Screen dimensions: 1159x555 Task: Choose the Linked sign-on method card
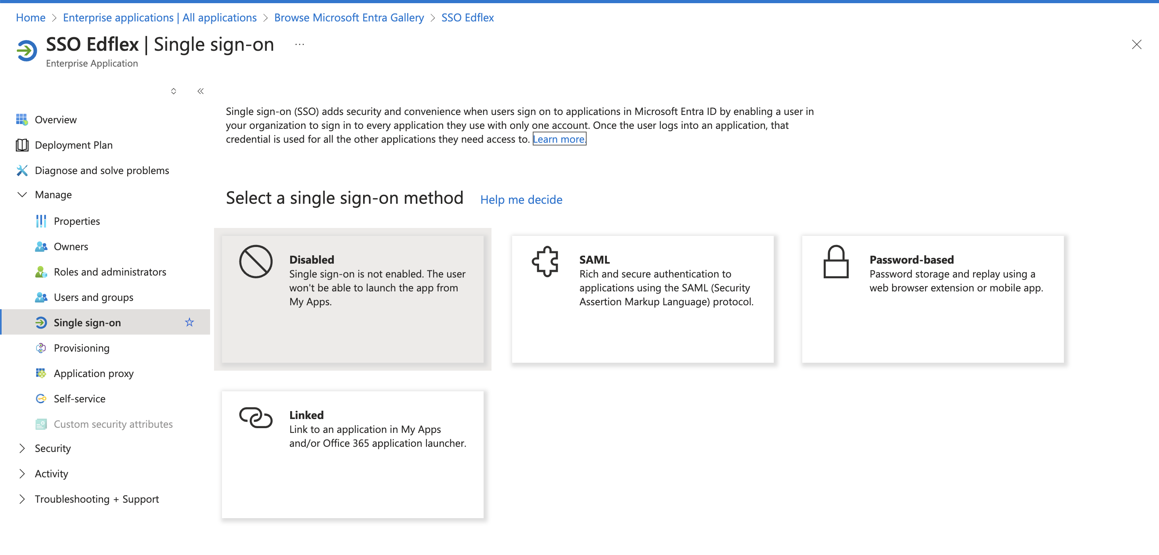tap(353, 455)
